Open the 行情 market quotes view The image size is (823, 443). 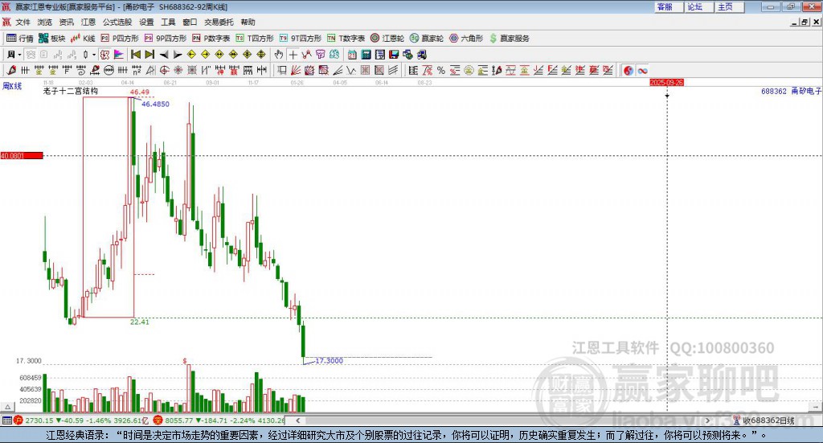click(19, 39)
